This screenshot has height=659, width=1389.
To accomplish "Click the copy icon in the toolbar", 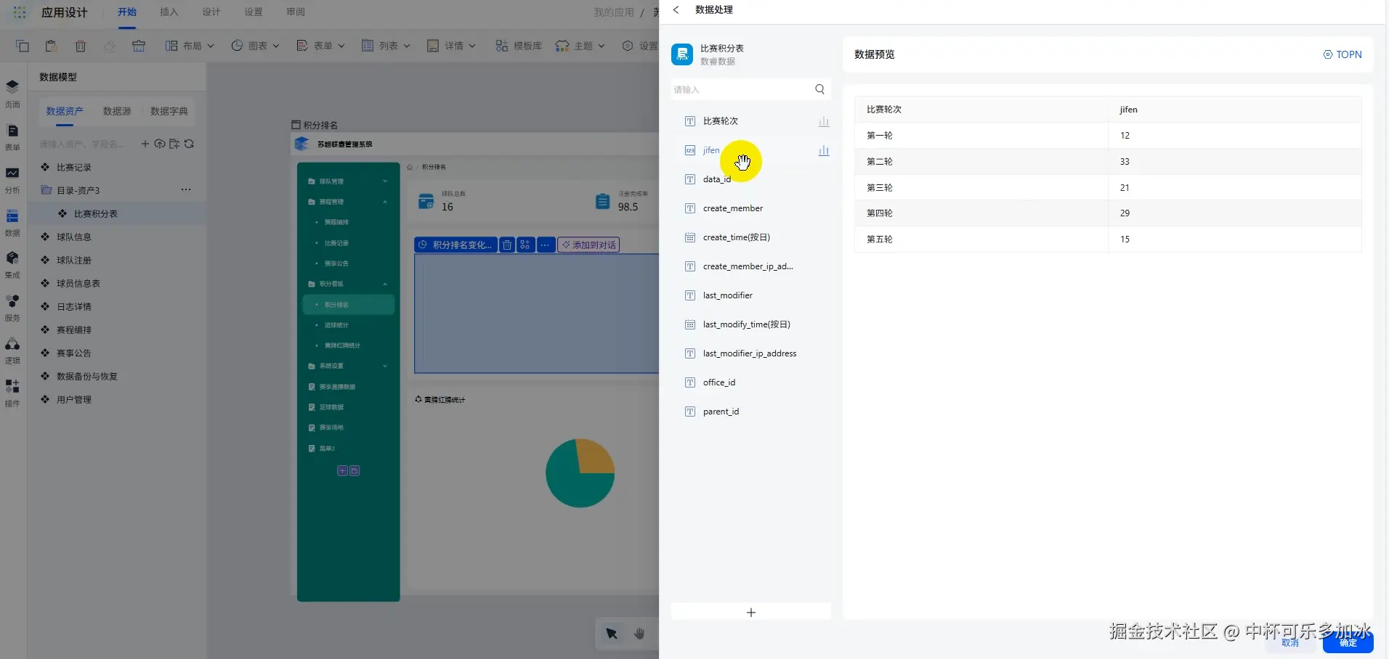I will 23,46.
